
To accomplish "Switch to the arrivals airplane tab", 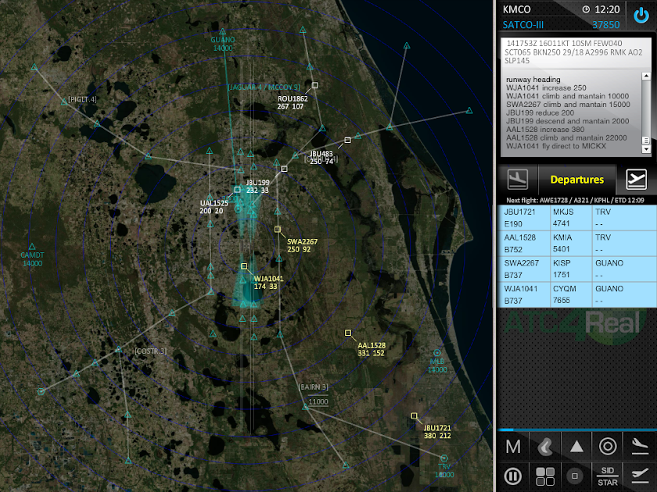I will coord(518,179).
